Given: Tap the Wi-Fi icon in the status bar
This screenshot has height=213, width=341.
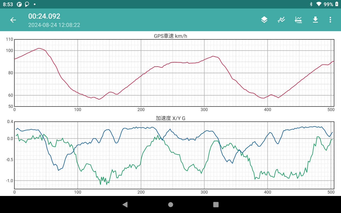Looking at the screenshot, I should (x=319, y=4).
